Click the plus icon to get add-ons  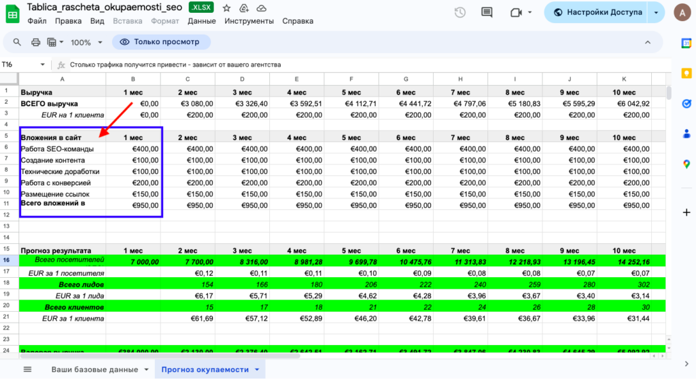click(x=686, y=213)
